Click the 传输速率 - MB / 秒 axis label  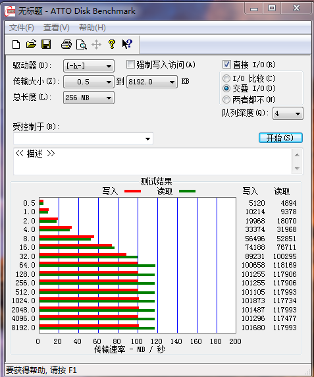[130, 349]
